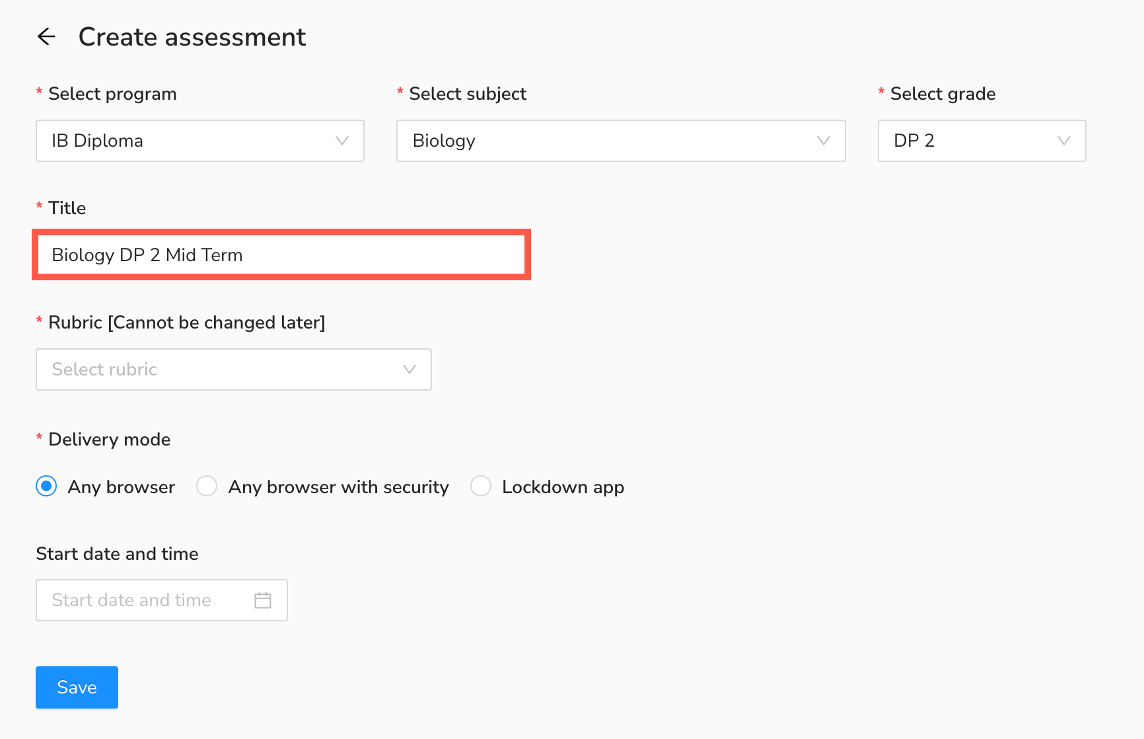This screenshot has width=1144, height=739.
Task: Enable the Lockdown app radio option
Action: (480, 486)
